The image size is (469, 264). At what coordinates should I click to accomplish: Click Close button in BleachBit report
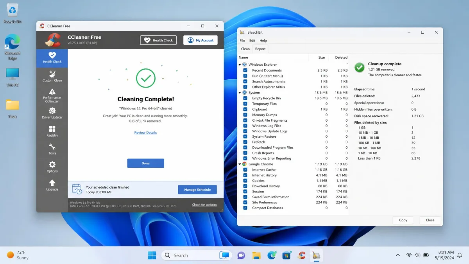[430, 220]
